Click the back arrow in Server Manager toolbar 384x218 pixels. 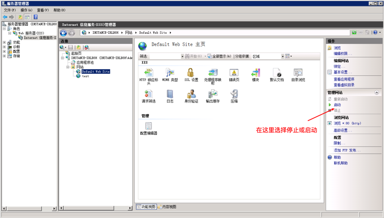click(5, 17)
